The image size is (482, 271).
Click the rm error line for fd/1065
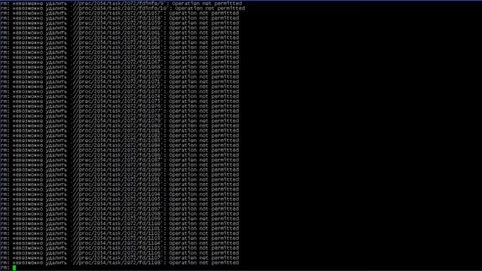click(x=119, y=53)
